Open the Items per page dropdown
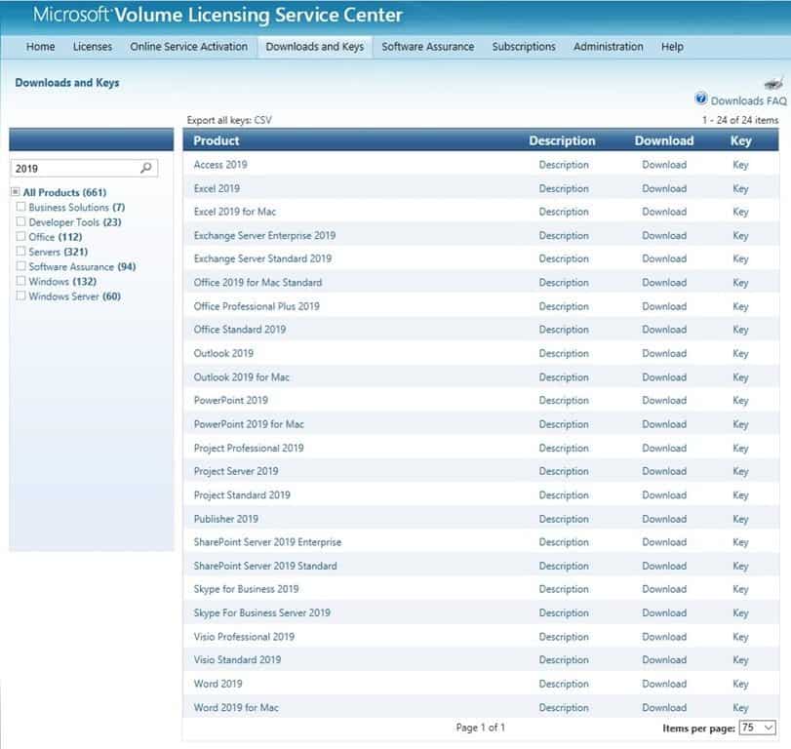The height and width of the screenshot is (749, 791). coord(758,728)
